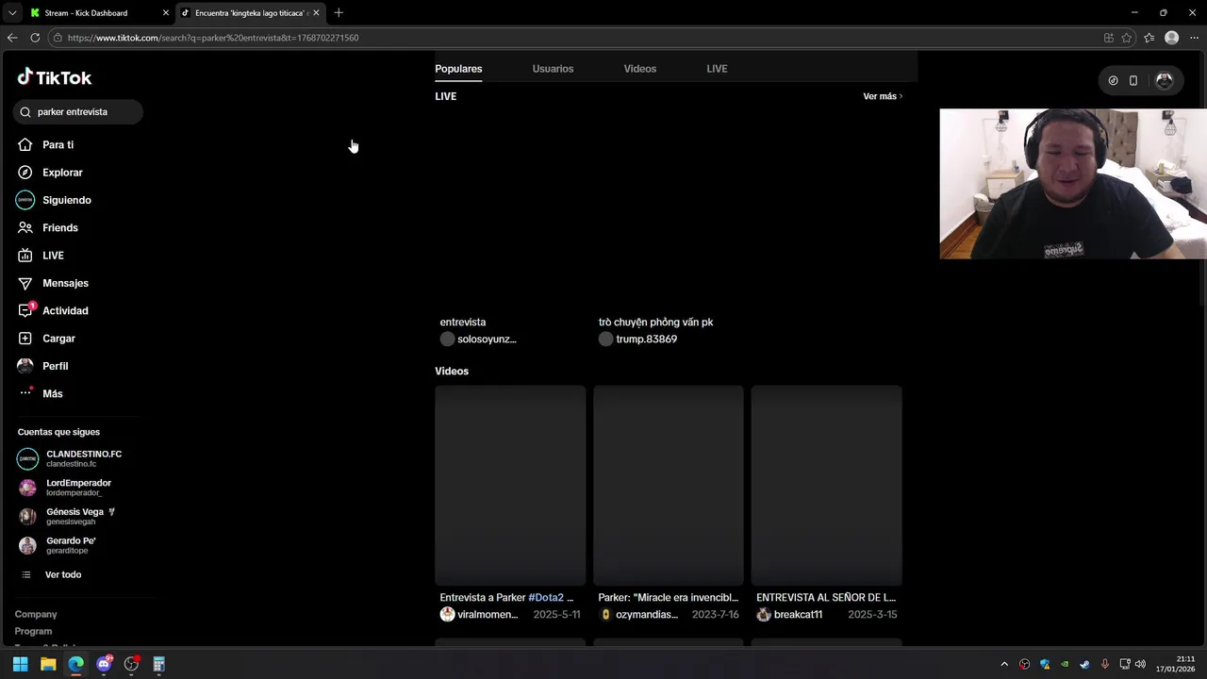Open Edge profile account icon
This screenshot has width=1207, height=679.
click(1172, 38)
